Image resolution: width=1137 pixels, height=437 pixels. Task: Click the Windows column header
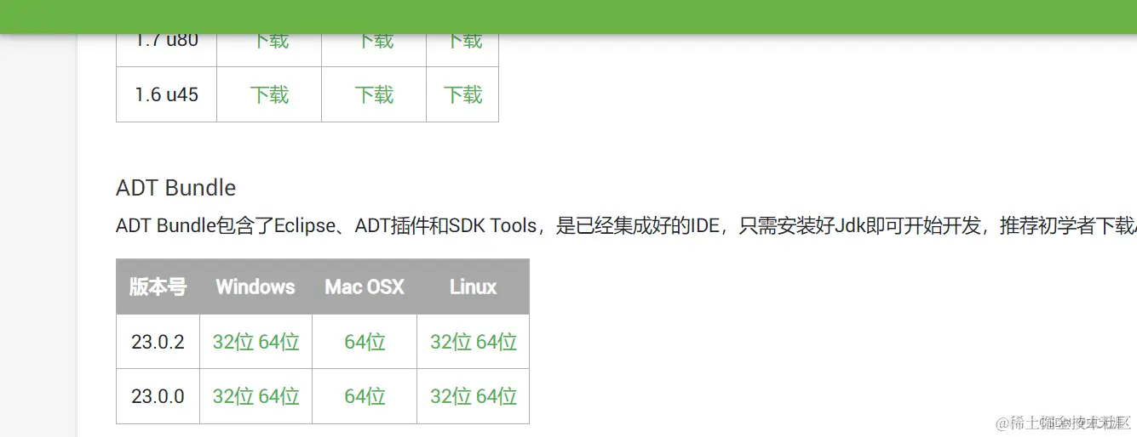pyautogui.click(x=256, y=287)
